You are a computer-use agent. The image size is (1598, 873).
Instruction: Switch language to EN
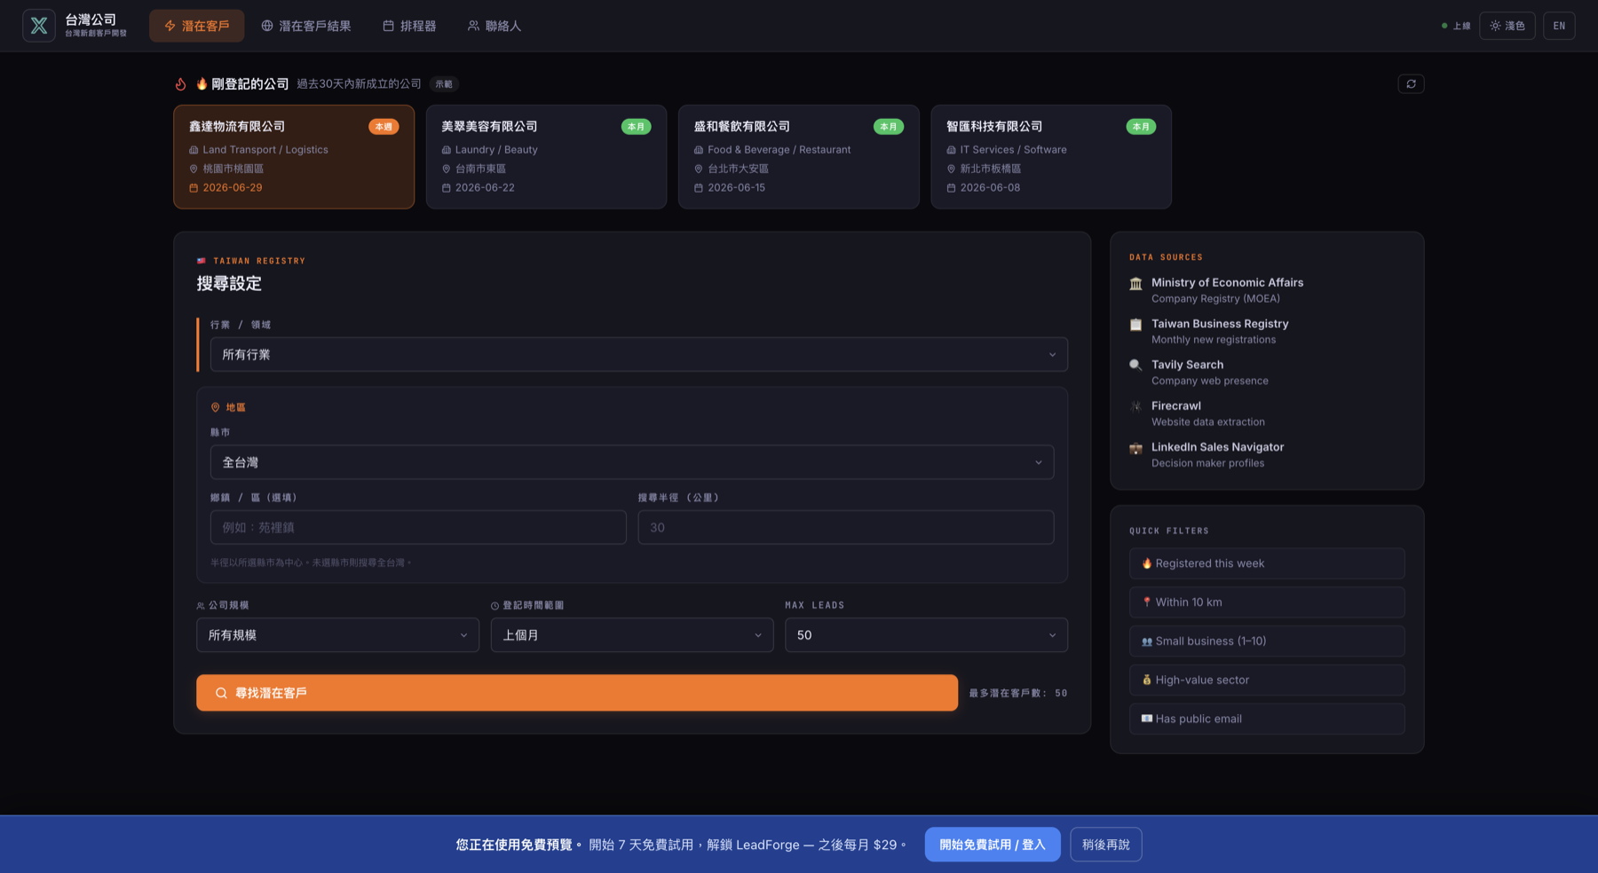coord(1559,26)
